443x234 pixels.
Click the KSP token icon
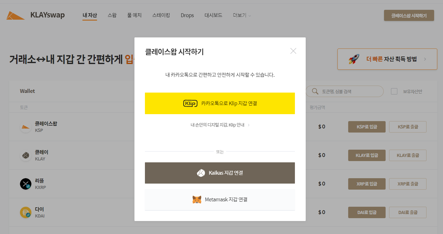pyautogui.click(x=26, y=127)
